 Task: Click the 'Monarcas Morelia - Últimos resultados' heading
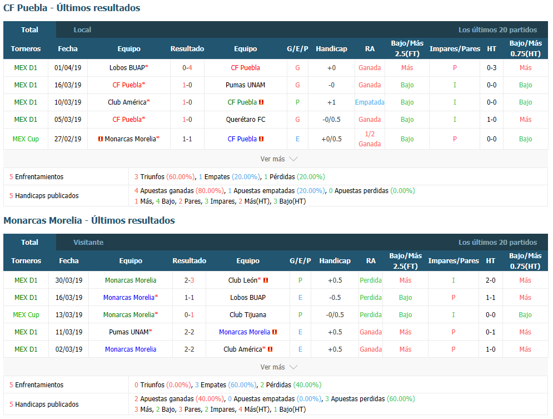(89, 220)
